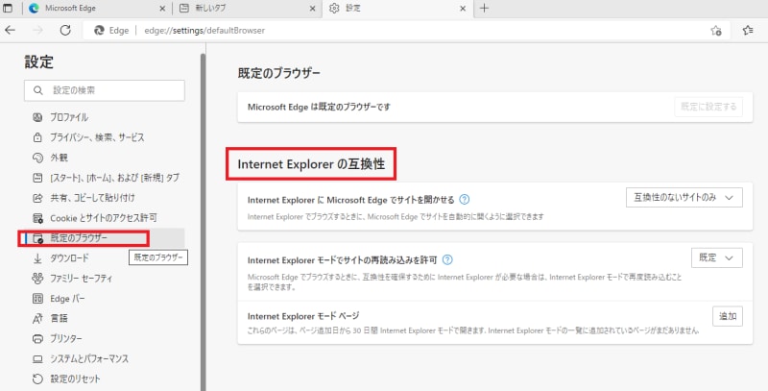The image size is (768, 391).
Task: Click the page refresh icon
Action: click(x=66, y=30)
